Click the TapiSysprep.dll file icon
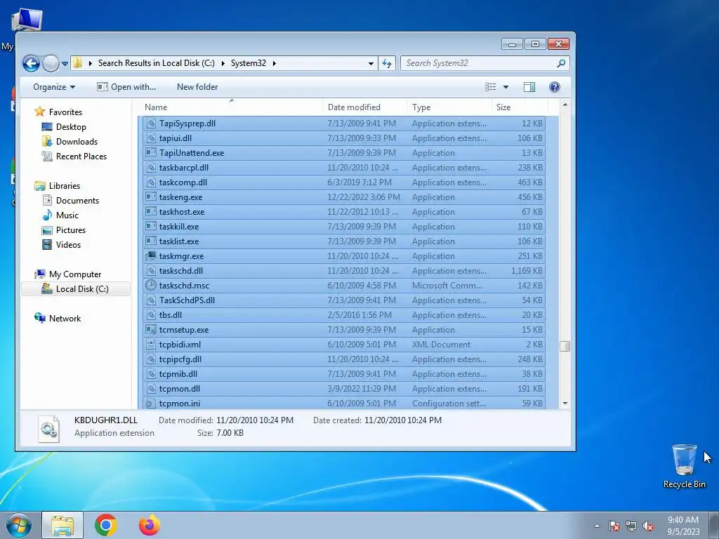This screenshot has width=719, height=539. 150,124
